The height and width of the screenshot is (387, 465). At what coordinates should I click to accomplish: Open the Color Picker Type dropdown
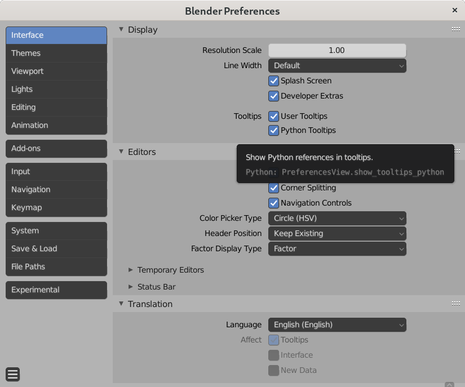click(337, 219)
